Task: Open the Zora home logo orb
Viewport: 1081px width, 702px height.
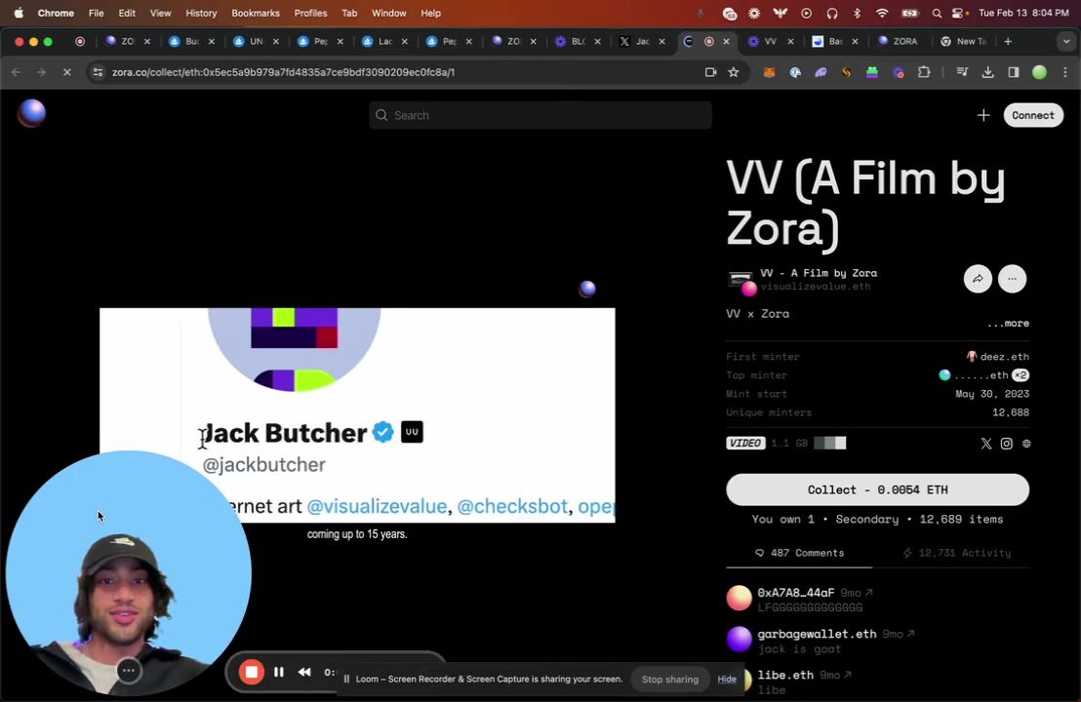Action: (x=31, y=114)
